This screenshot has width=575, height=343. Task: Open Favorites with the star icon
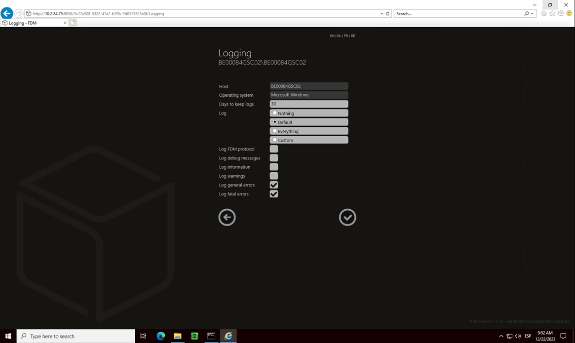552,13
